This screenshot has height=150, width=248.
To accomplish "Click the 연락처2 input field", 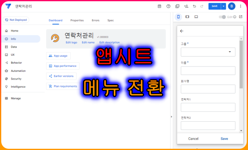I will (208, 125).
